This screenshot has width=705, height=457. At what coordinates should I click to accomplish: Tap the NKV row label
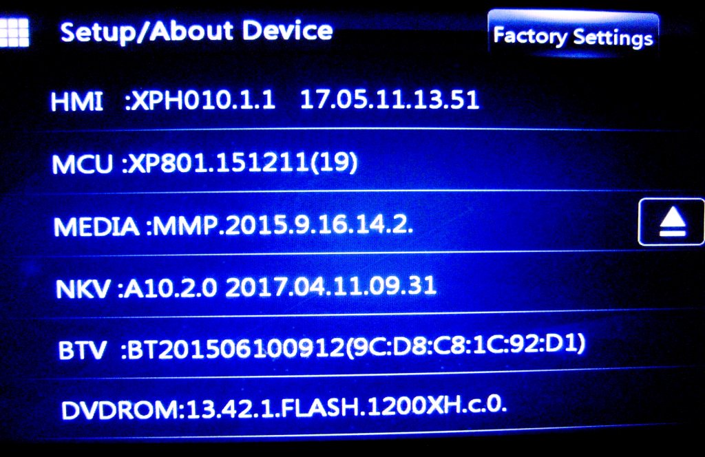[83, 289]
